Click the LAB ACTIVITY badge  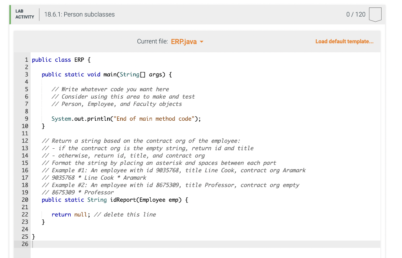pos(24,14)
